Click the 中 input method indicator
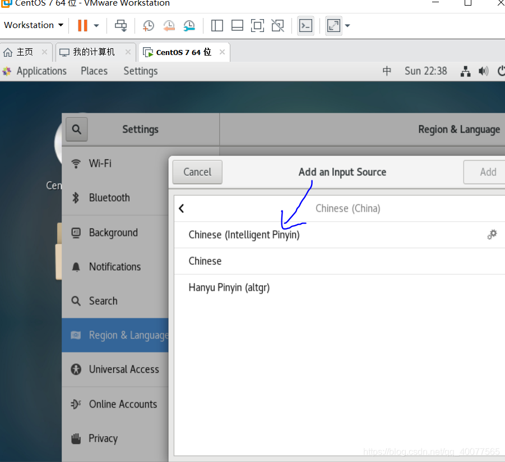The height and width of the screenshot is (462, 505). tap(387, 71)
